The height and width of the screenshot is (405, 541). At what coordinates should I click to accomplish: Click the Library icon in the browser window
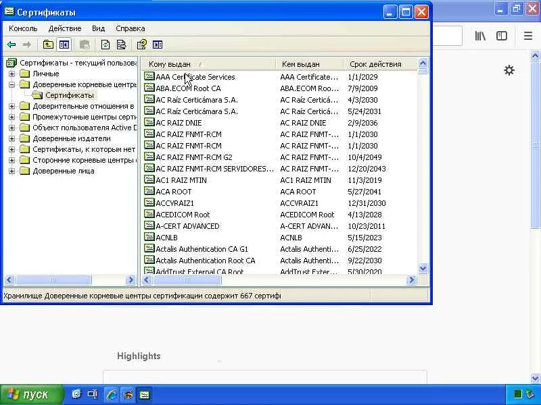[x=480, y=36]
